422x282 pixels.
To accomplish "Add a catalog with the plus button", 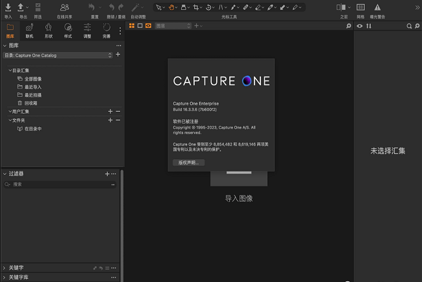I will 118,55.
